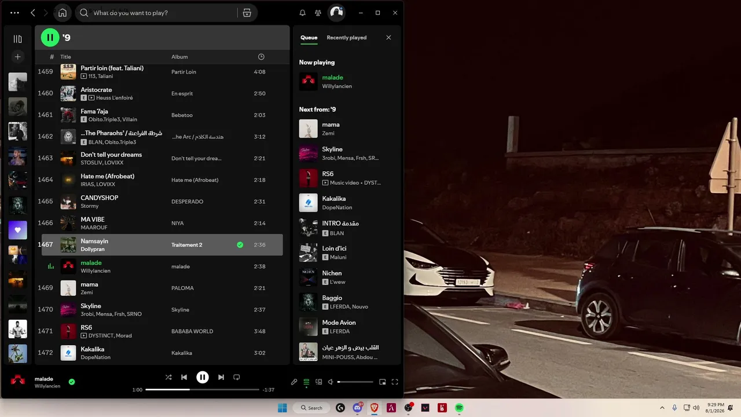Open the three-dots menu in Spotify's title bar
The height and width of the screenshot is (417, 741).
[15, 13]
